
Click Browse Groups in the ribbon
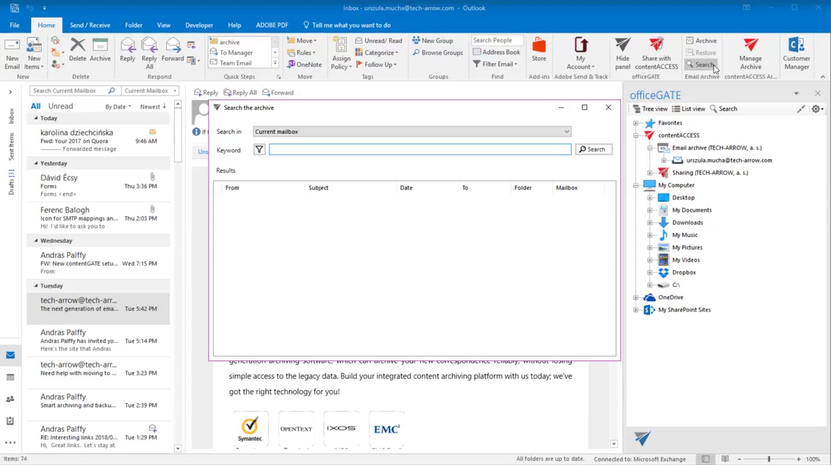pyautogui.click(x=437, y=52)
